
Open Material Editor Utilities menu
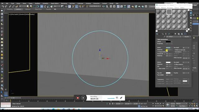point(183,8)
